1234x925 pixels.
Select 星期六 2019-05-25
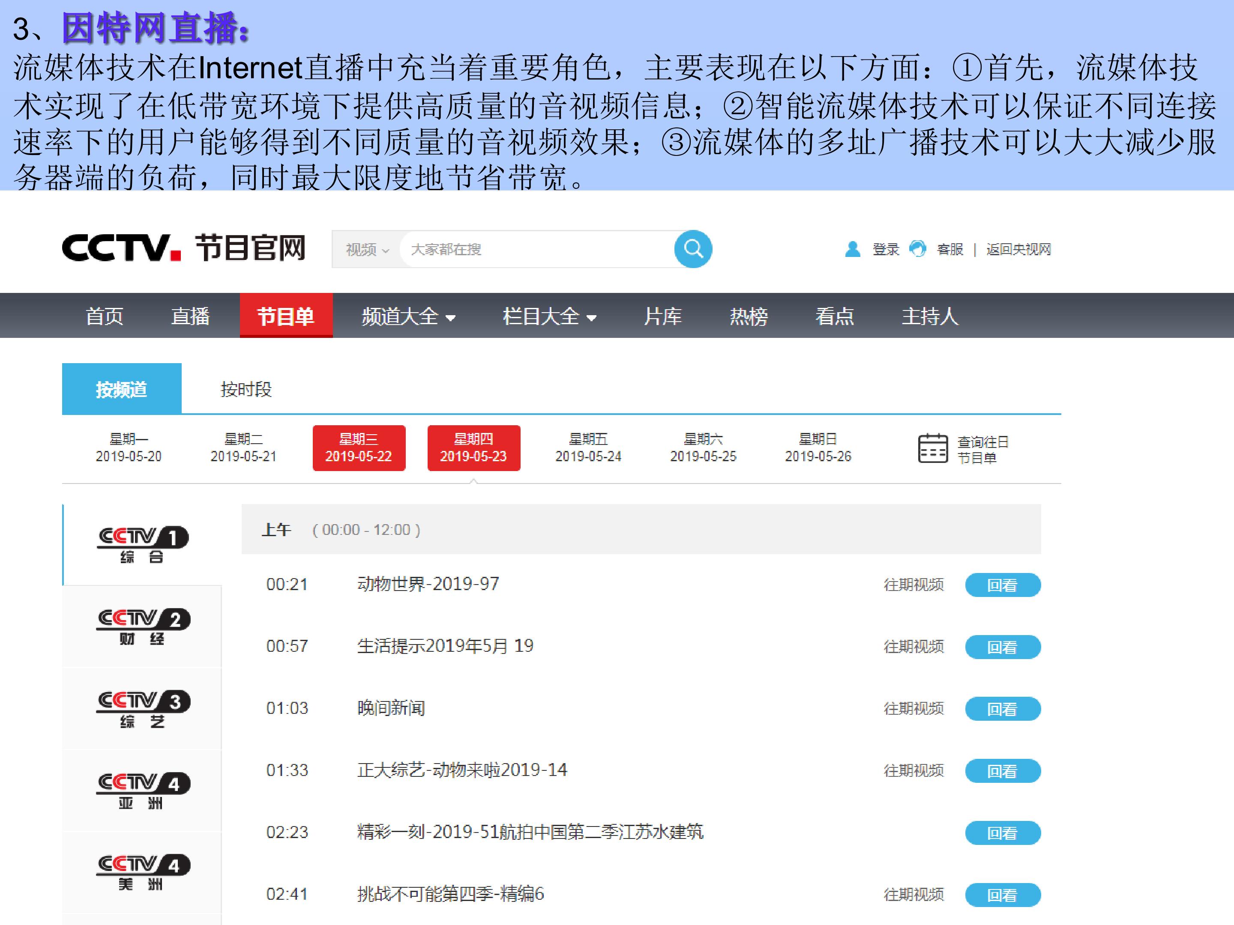pos(703,448)
